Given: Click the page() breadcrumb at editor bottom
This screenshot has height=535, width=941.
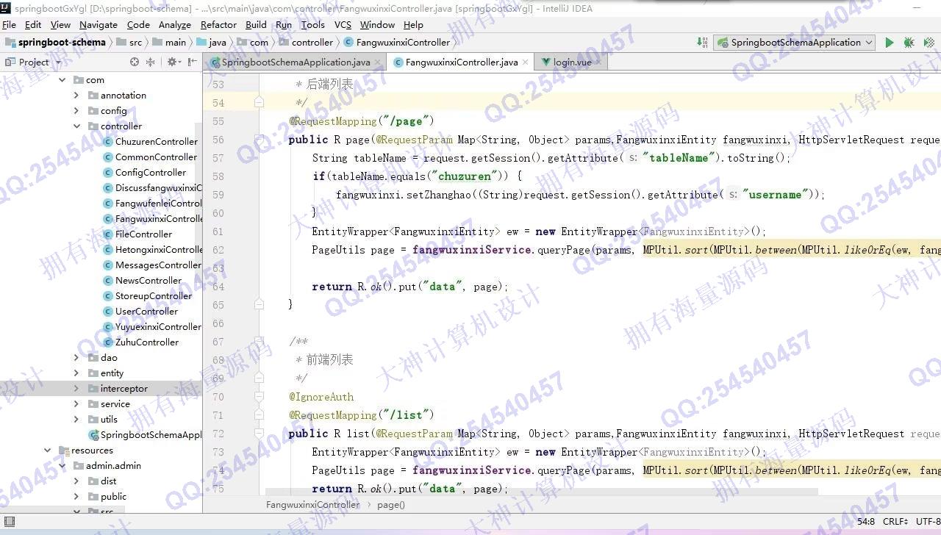Looking at the screenshot, I should tap(391, 505).
